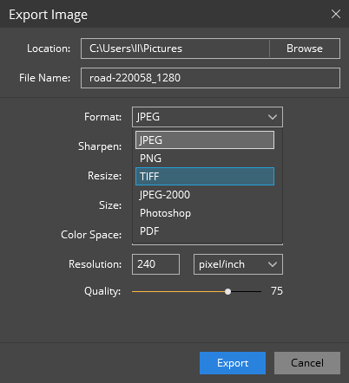Collapse Format list using its chevron arrow
The height and width of the screenshot is (383, 349).
tap(273, 117)
